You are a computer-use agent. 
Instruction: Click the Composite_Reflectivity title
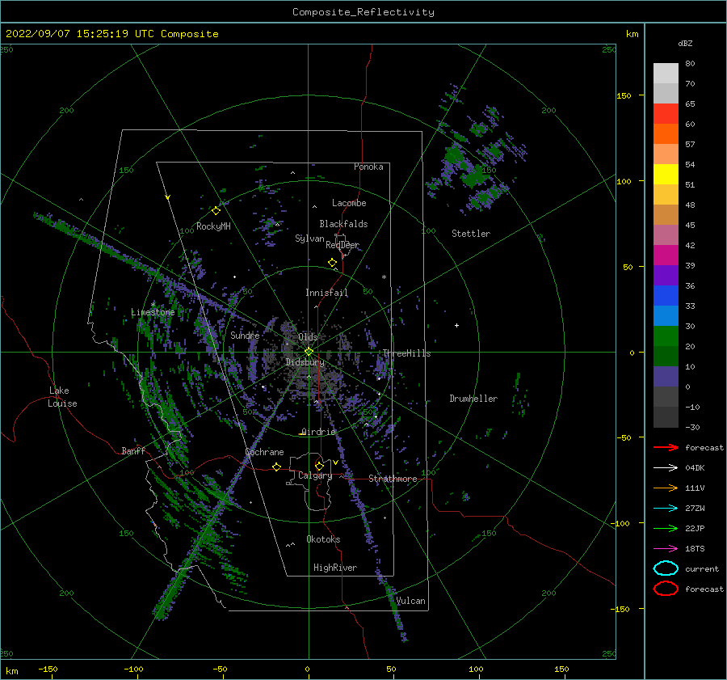click(363, 12)
